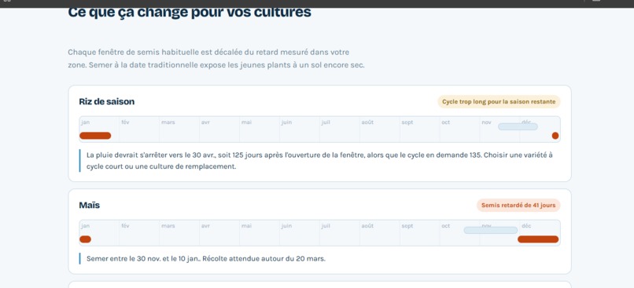The width and height of the screenshot is (634, 288).
Task: Click the "mai" label in Riz de saison timeline
Action: 246,122
